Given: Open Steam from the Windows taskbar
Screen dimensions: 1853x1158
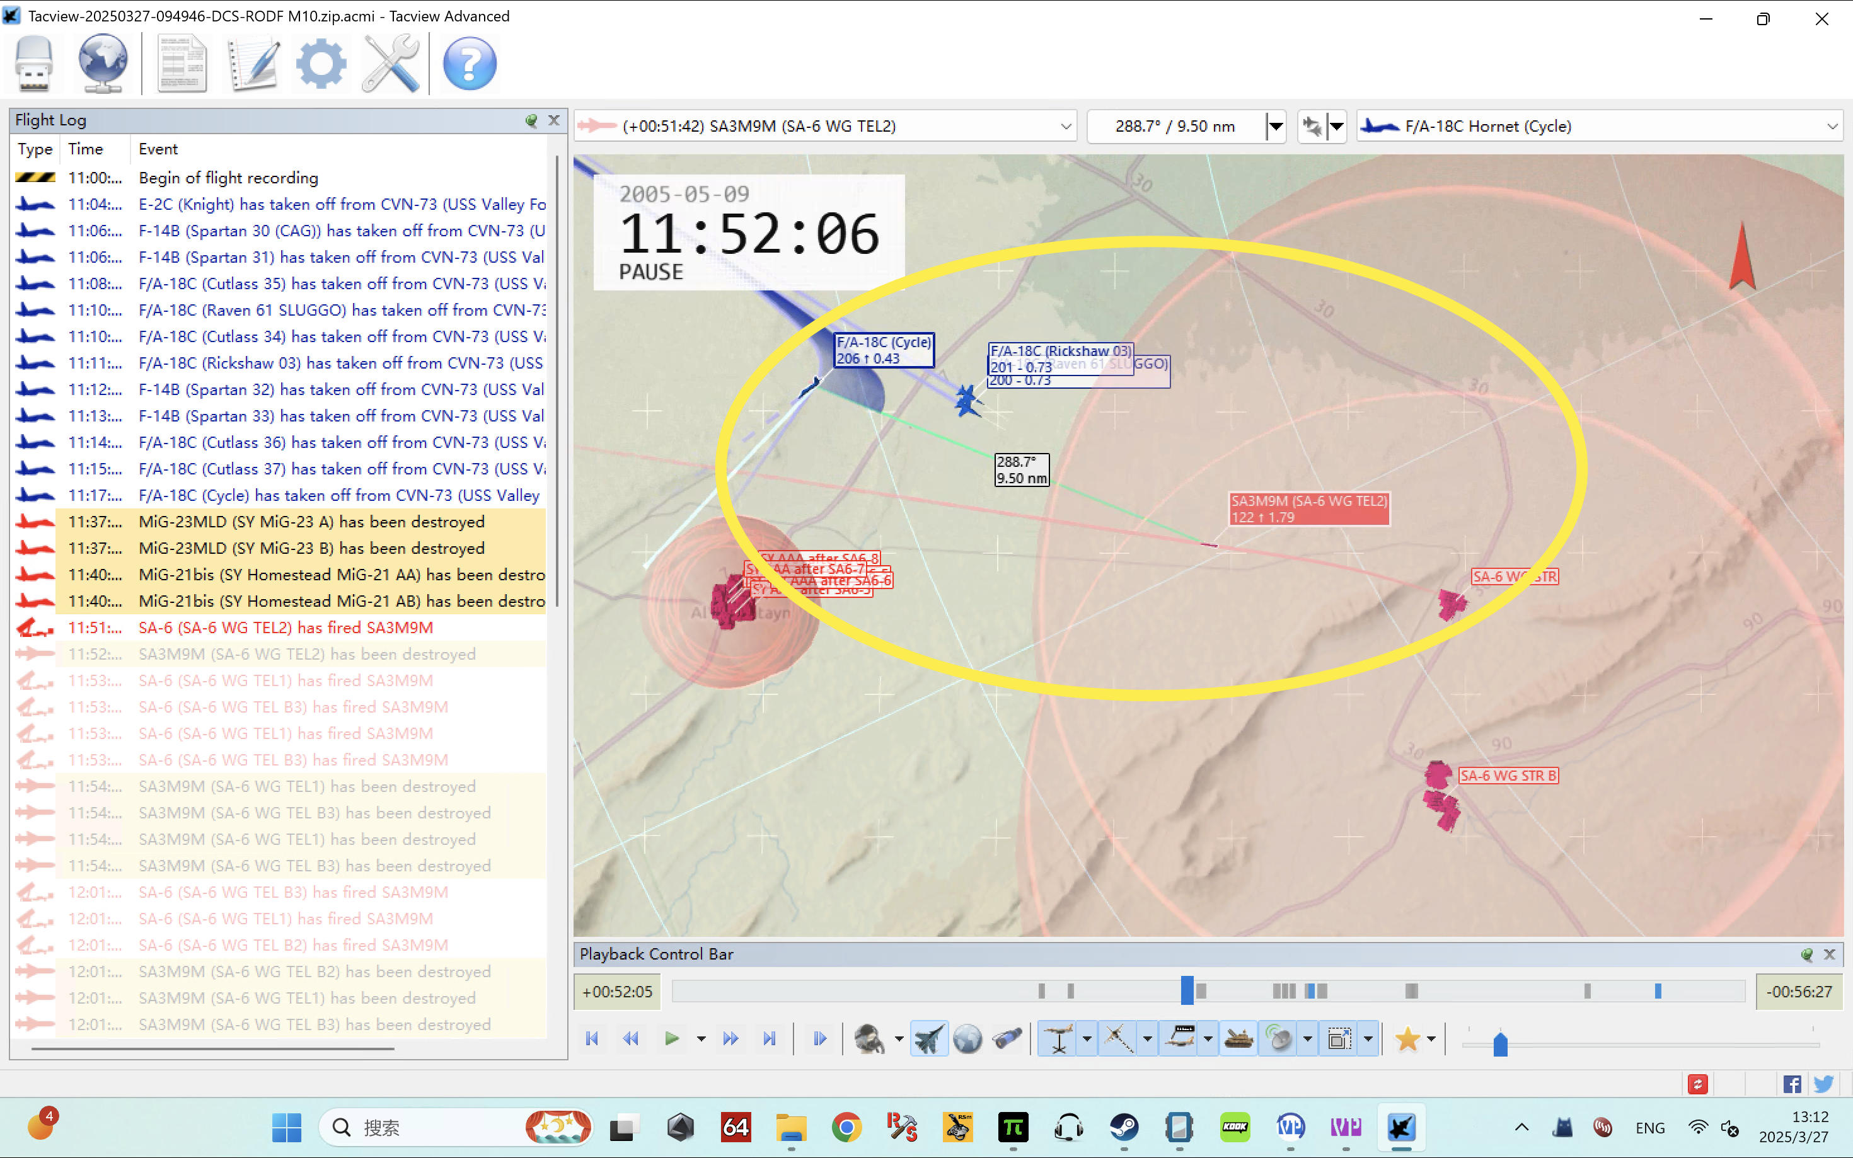Looking at the screenshot, I should [x=1124, y=1126].
